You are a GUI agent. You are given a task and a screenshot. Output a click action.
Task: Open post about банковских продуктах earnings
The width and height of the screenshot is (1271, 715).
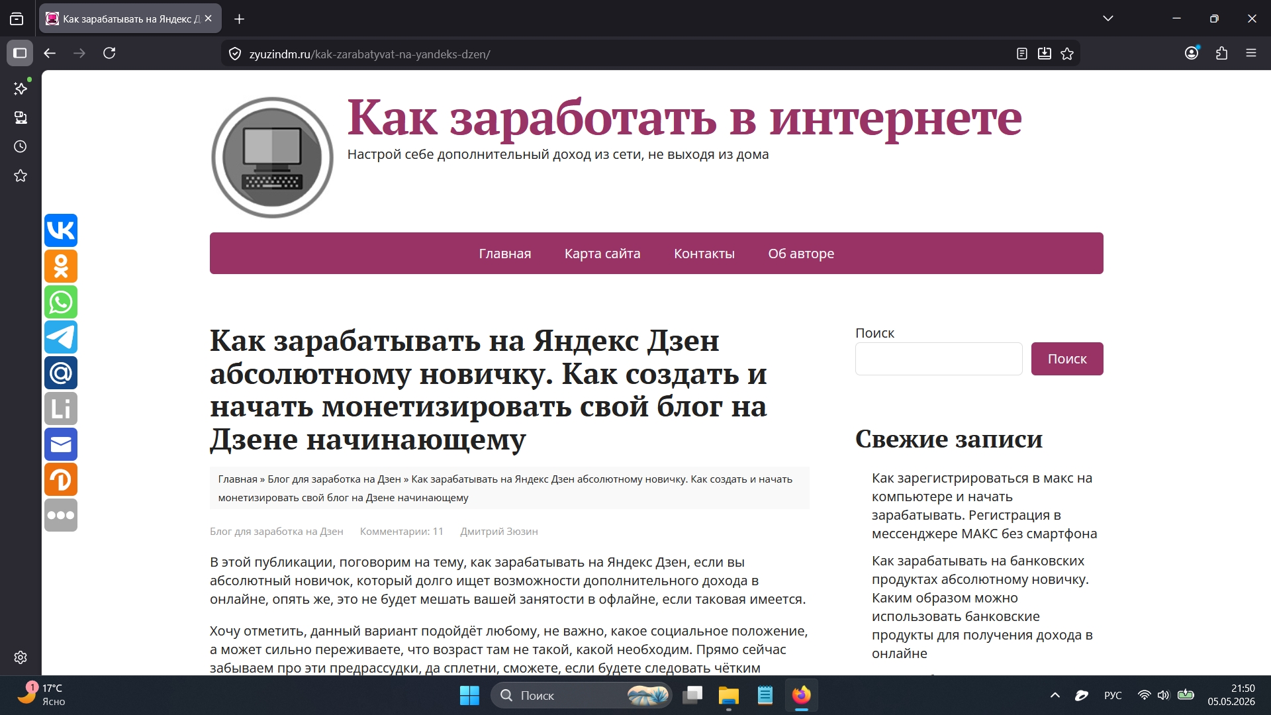pyautogui.click(x=982, y=607)
